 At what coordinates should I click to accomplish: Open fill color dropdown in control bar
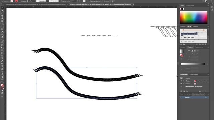pyautogui.click(x=14, y=1)
